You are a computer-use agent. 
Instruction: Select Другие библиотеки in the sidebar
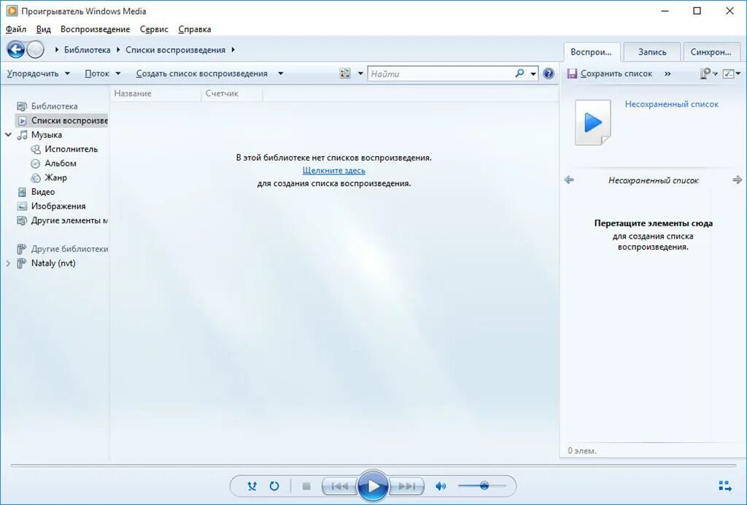tap(69, 249)
